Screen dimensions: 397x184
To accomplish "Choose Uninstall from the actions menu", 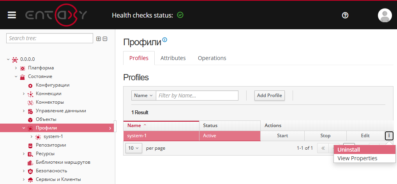I will tap(365, 150).
